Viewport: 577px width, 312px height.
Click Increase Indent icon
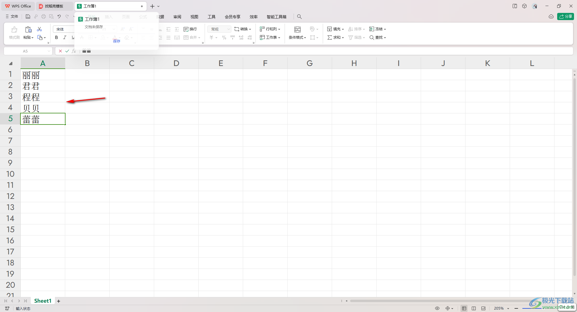tap(177, 29)
